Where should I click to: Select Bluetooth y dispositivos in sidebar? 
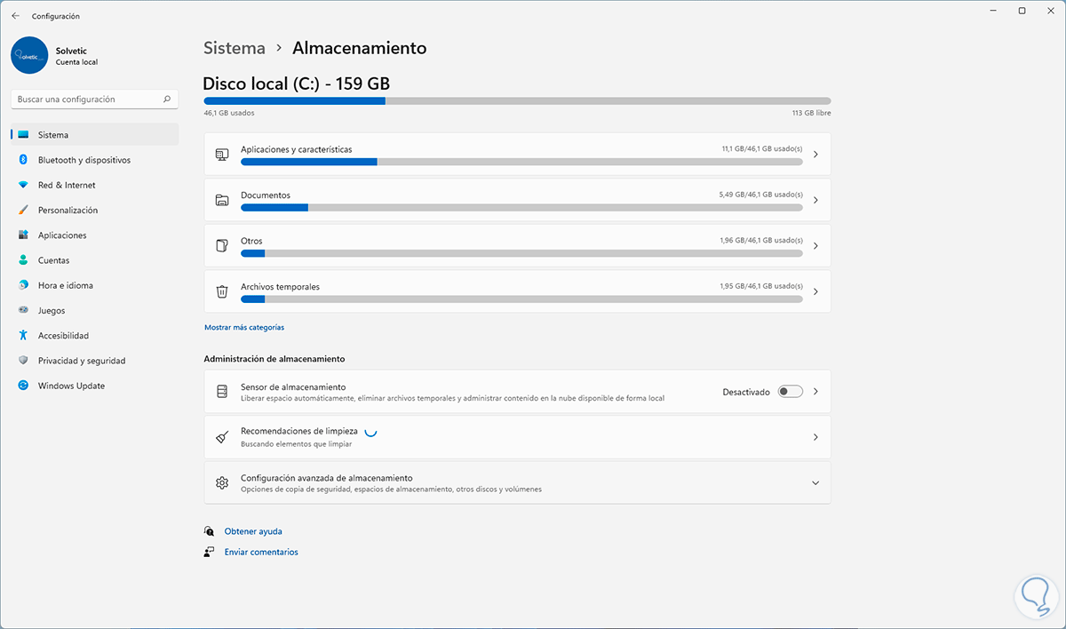click(94, 160)
